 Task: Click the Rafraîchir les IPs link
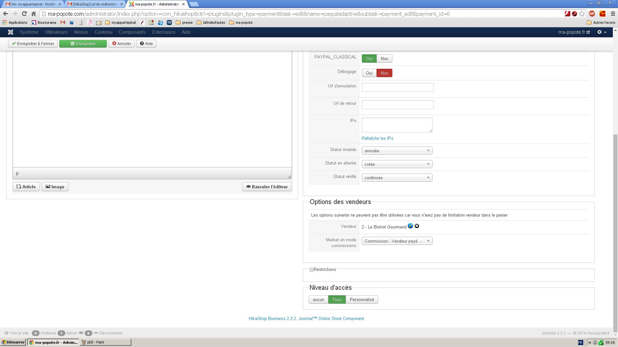(377, 138)
